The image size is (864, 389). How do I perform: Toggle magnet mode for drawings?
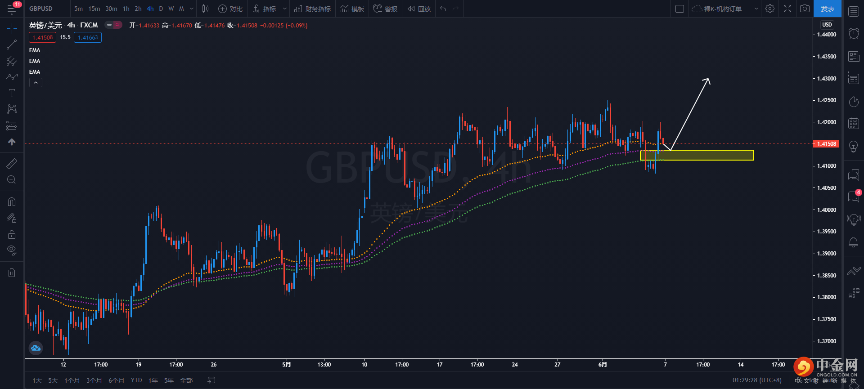click(12, 202)
